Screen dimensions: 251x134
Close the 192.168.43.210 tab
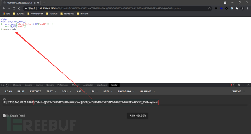[38, 3]
